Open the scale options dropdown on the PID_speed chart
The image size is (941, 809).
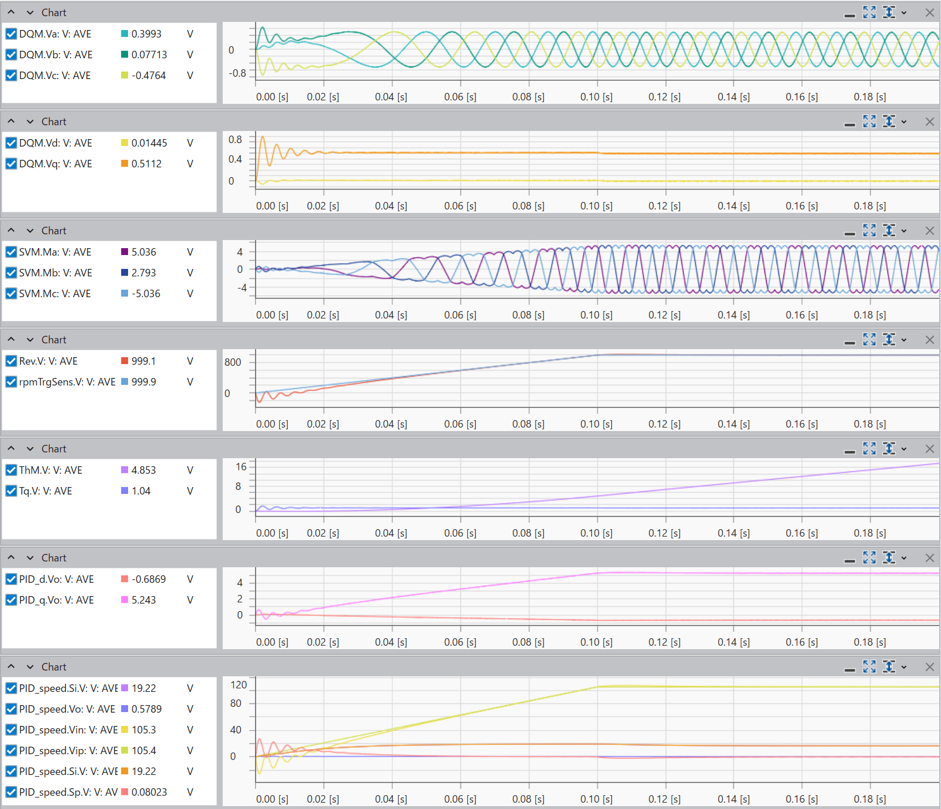903,667
